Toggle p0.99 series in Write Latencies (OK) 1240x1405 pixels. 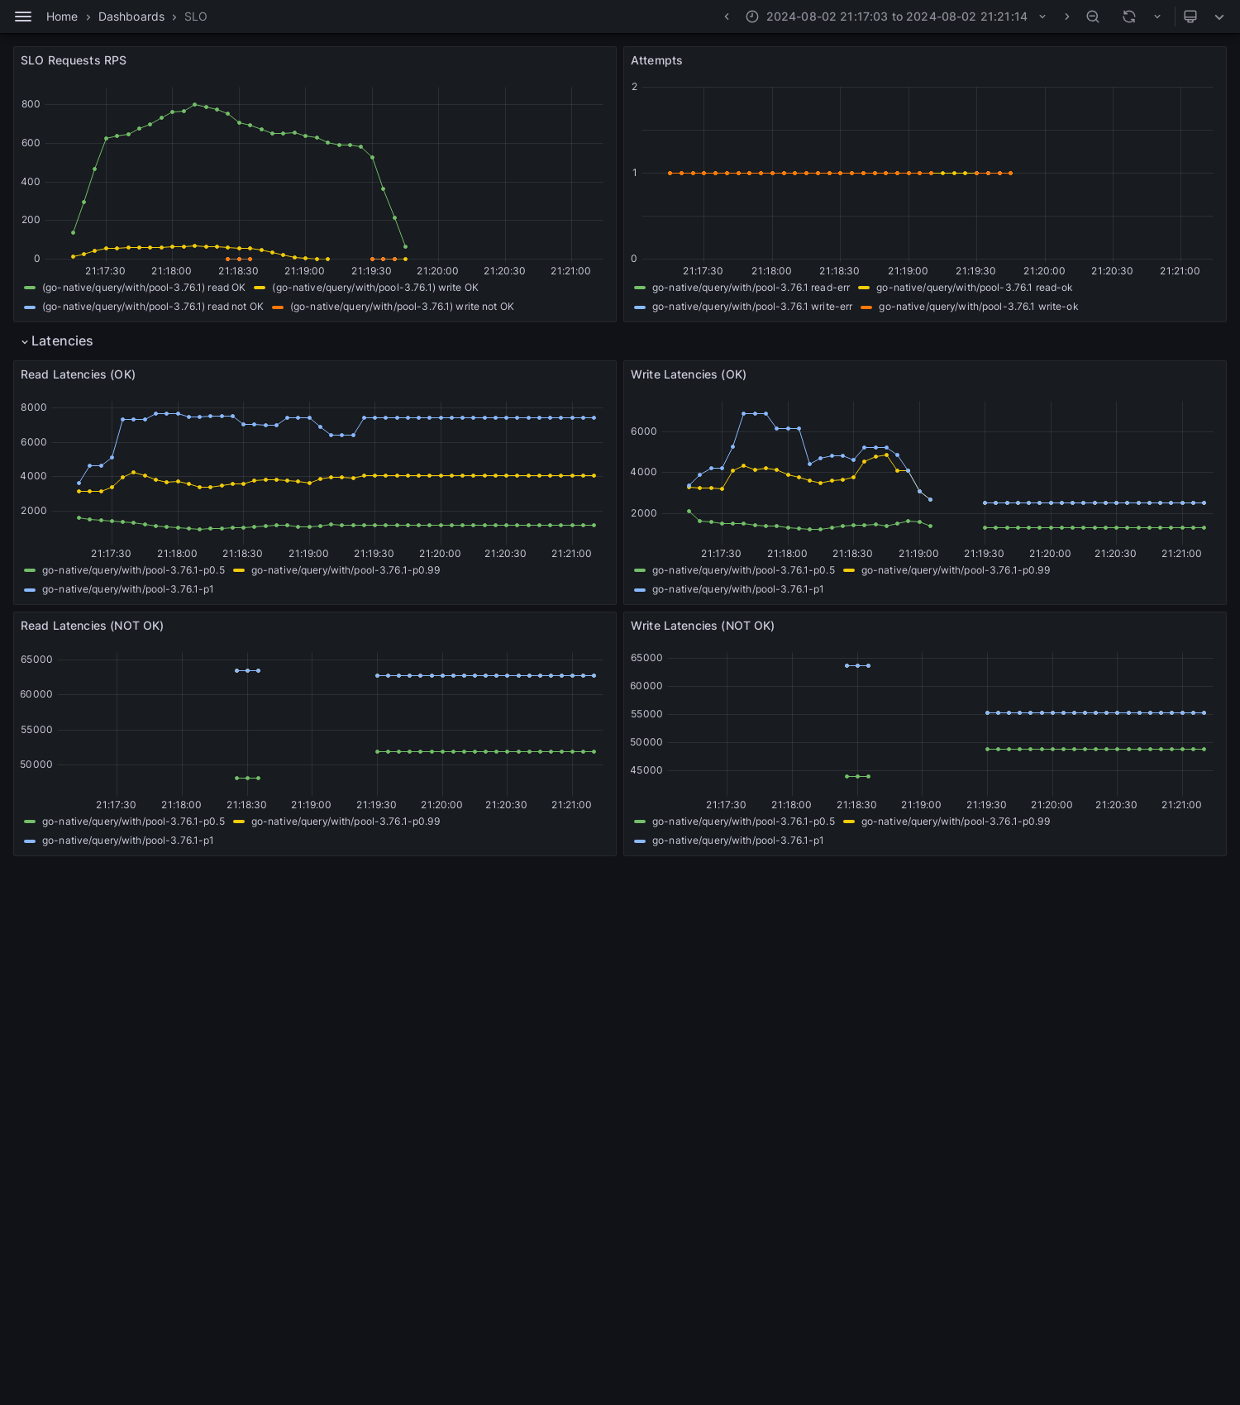(x=956, y=570)
